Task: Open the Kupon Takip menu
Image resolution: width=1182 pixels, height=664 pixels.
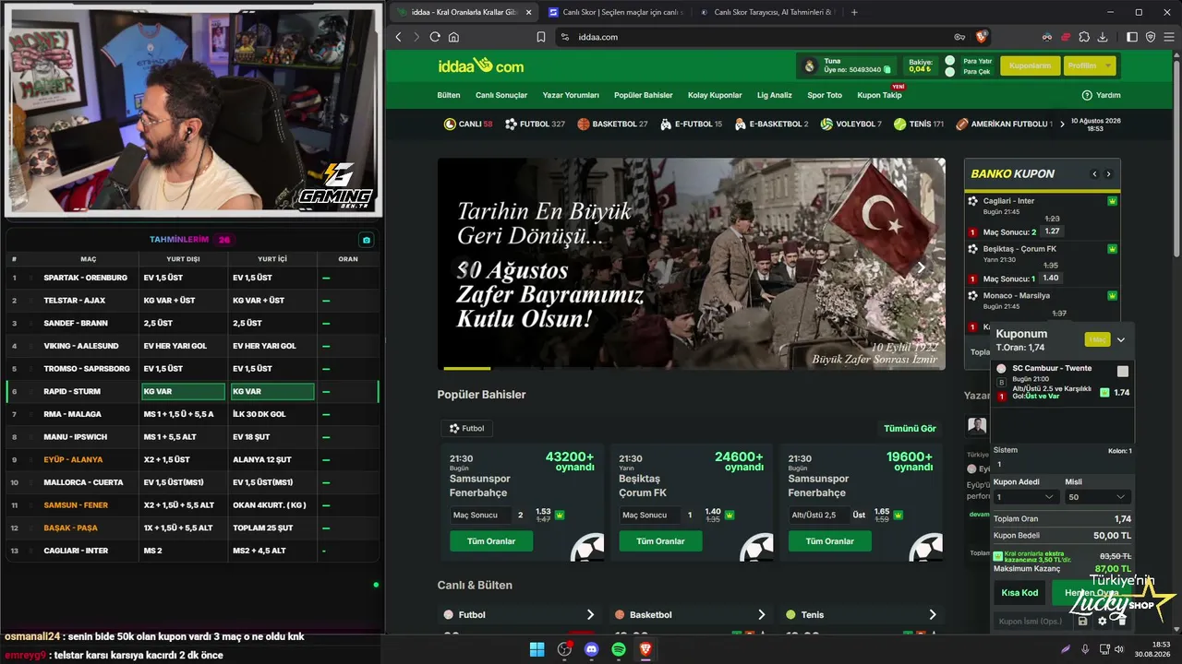Action: (879, 95)
